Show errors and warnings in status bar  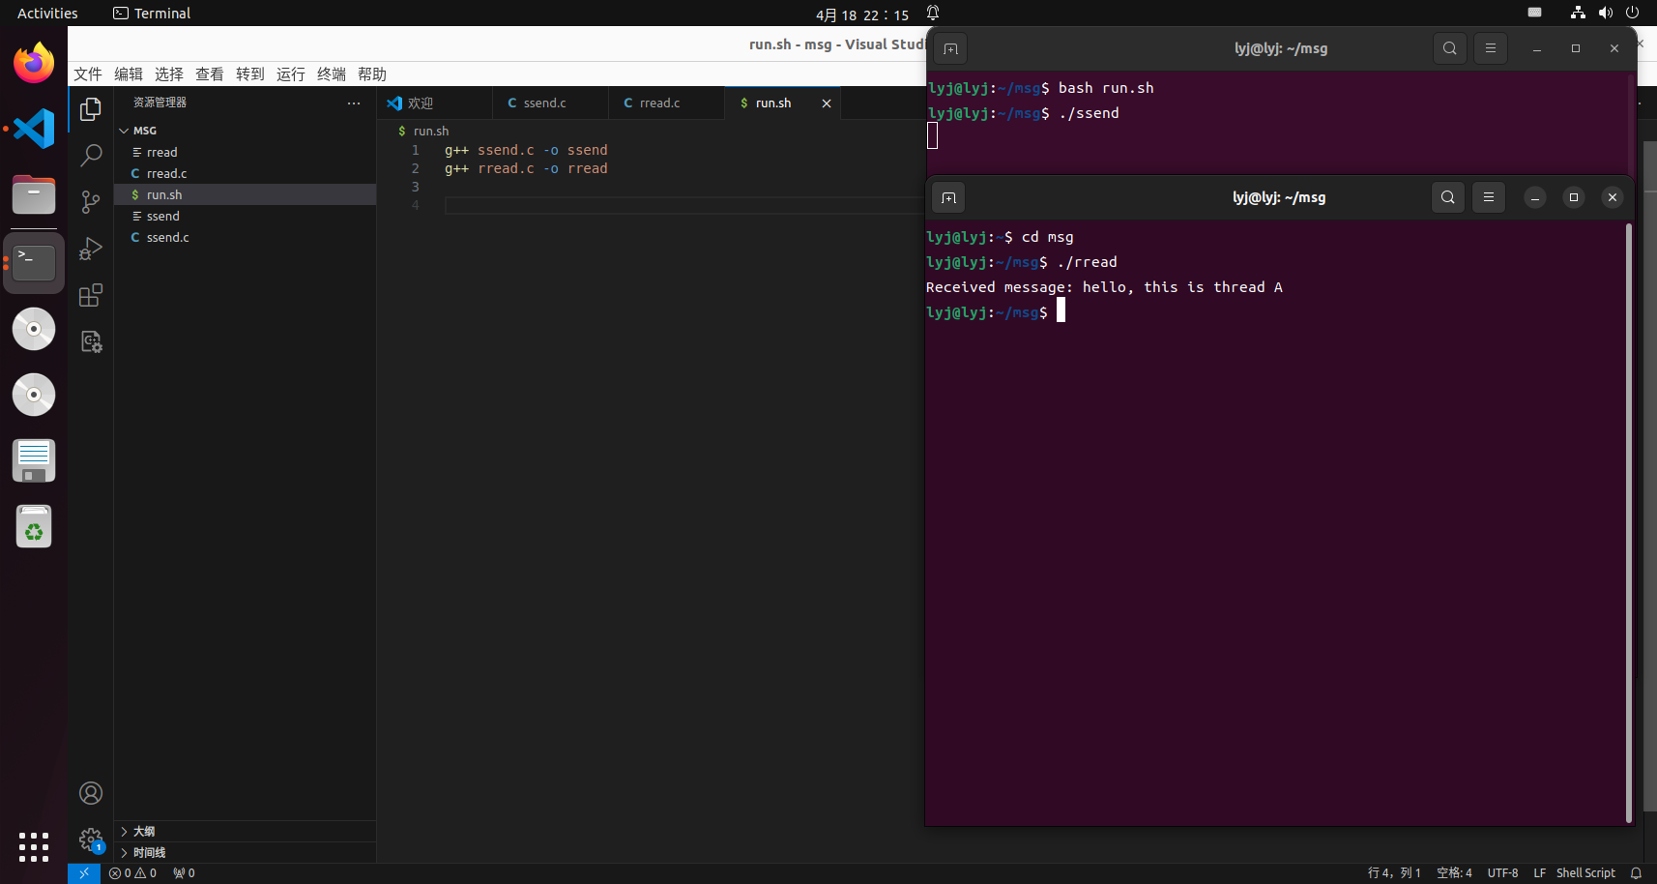(x=133, y=873)
